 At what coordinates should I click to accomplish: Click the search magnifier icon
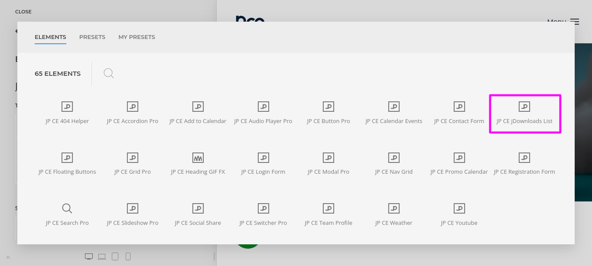tap(109, 73)
